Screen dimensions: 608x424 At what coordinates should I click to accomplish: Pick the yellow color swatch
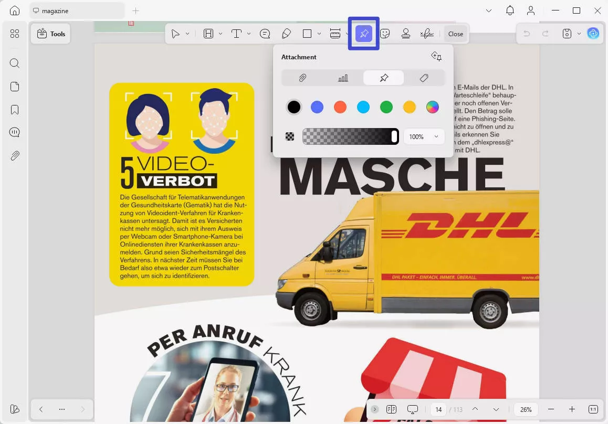tap(410, 107)
